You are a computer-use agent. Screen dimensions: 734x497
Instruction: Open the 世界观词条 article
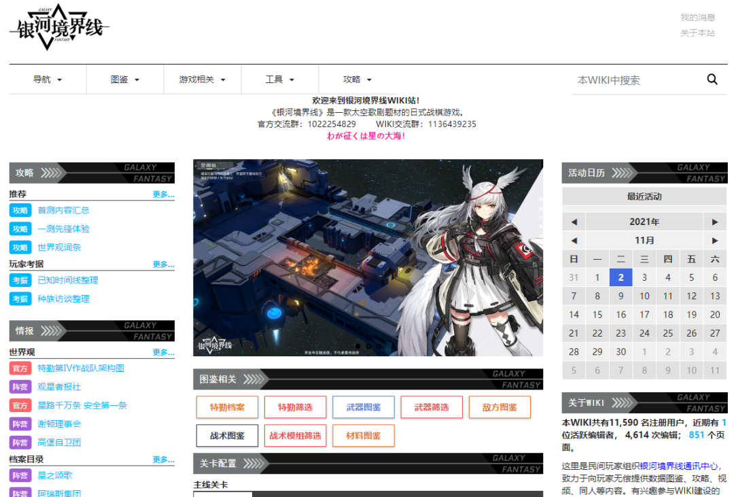pos(59,247)
